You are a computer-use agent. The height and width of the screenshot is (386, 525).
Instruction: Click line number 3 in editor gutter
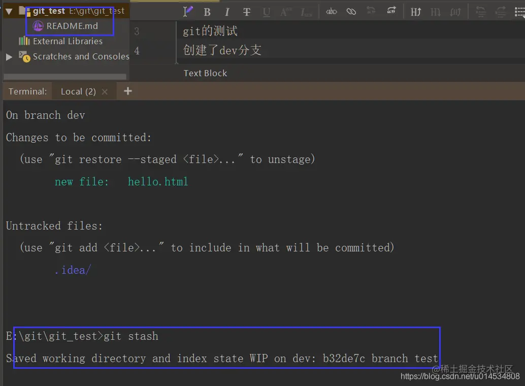click(x=137, y=31)
